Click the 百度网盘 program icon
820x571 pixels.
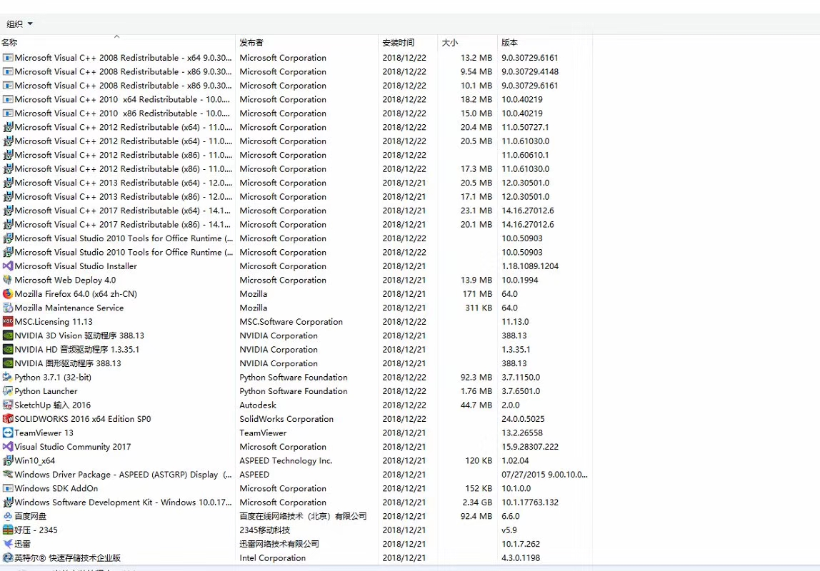[x=8, y=517]
